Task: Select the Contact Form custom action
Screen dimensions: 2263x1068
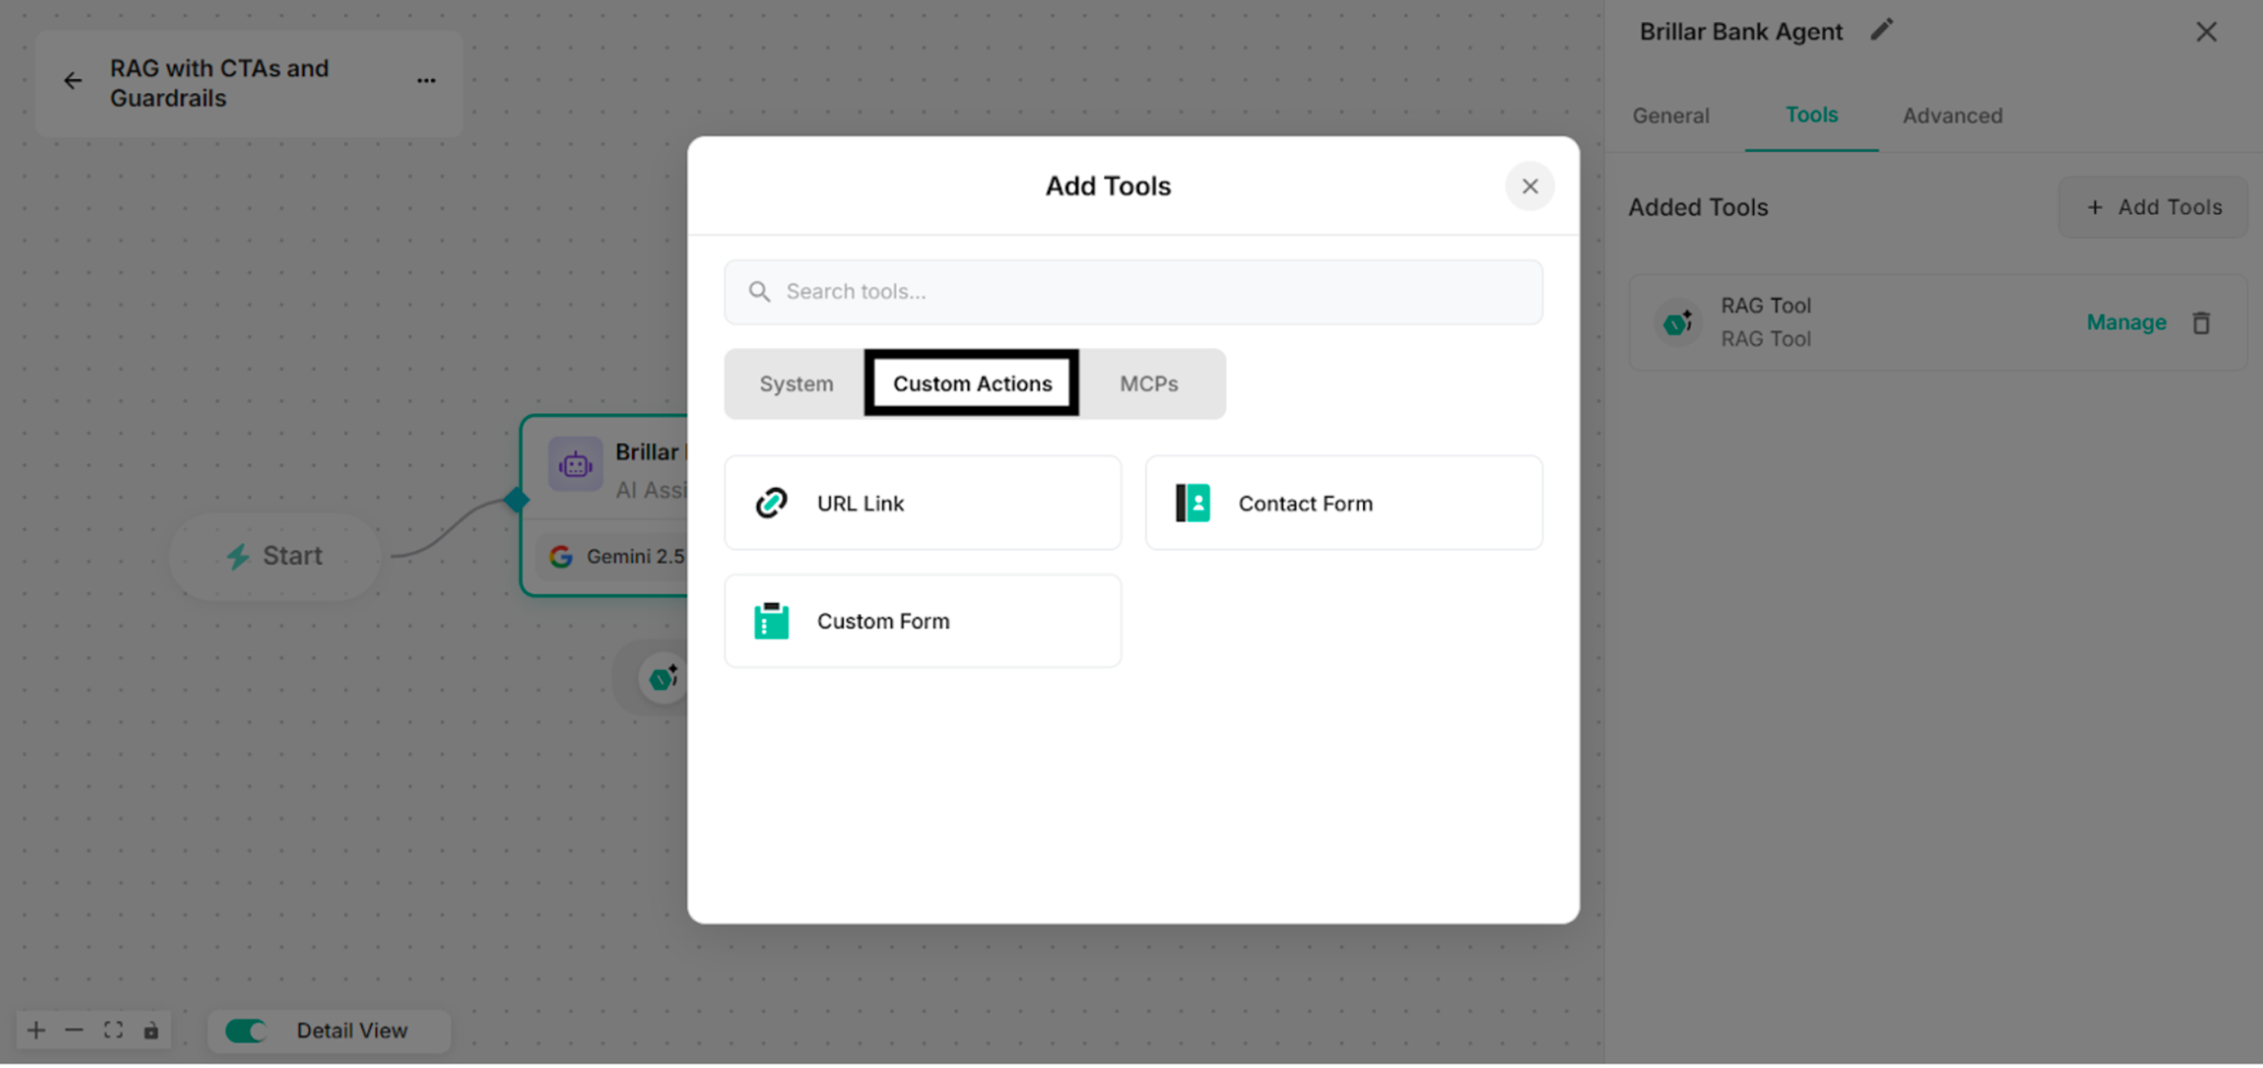Action: 1342,503
